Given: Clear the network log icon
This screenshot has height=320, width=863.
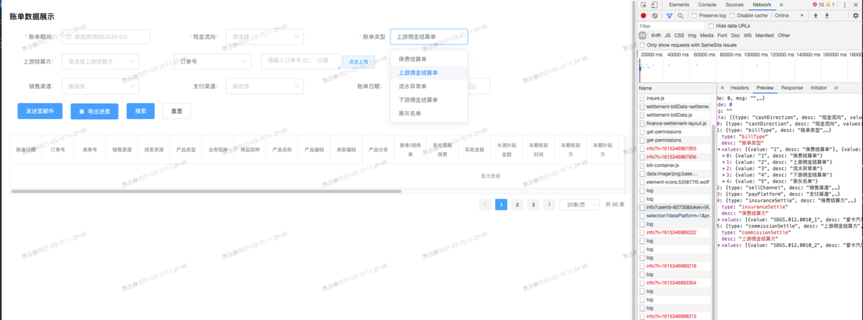Looking at the screenshot, I should coord(655,16).
